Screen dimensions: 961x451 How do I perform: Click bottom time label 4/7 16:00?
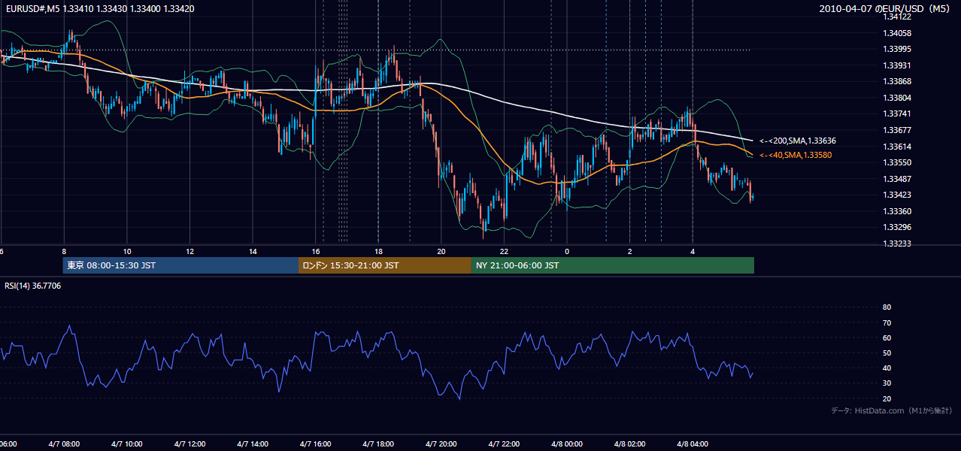coord(315,444)
